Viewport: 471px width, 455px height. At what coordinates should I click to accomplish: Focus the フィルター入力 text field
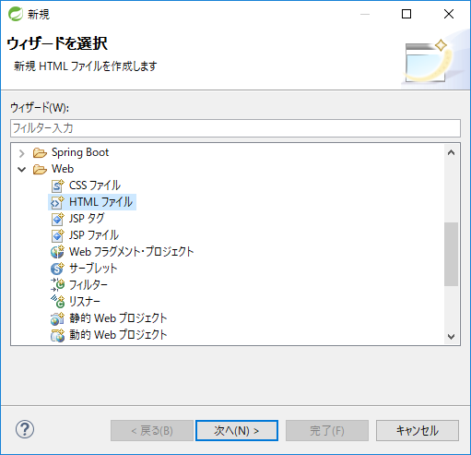[x=235, y=128]
